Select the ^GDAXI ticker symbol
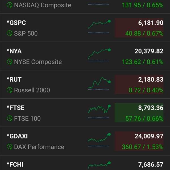The width and height of the screenshot is (170, 170). click(17, 136)
